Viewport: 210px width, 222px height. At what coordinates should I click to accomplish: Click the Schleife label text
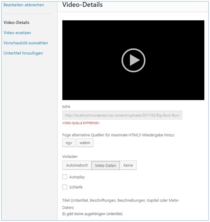coord(76,187)
